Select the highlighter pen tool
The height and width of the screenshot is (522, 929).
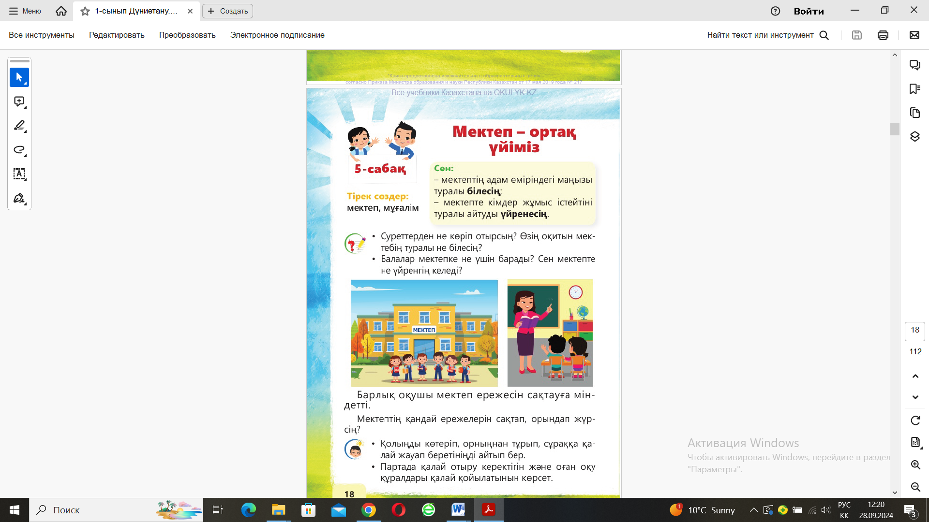click(19, 126)
